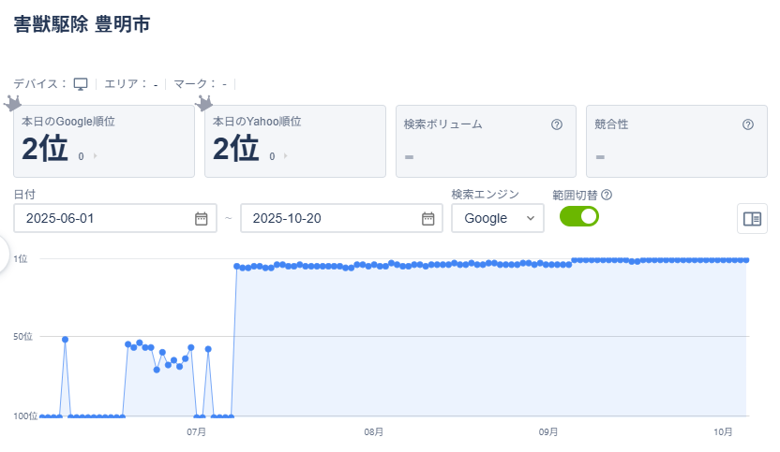
Task: Select the 本日のYahoo順位 card
Action: pos(294,141)
